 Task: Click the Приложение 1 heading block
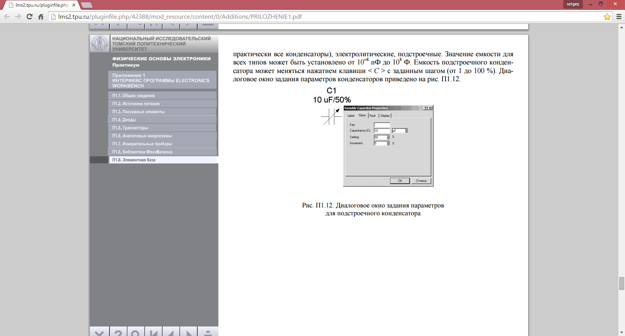point(162,80)
